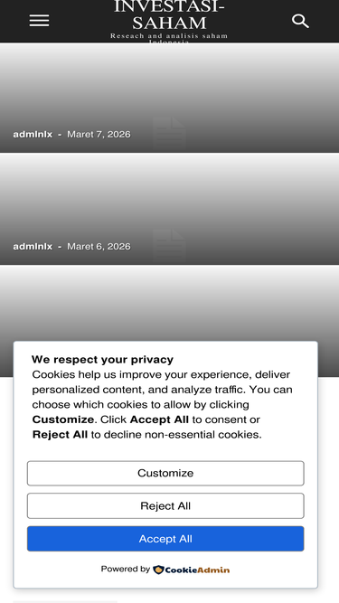Click document placeholder icon on second post
This screenshot has width=339, height=603.
tap(170, 245)
